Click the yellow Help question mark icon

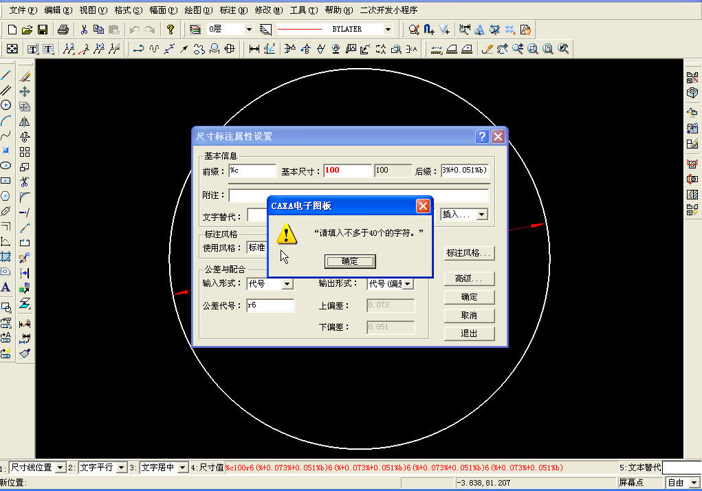tap(170, 30)
